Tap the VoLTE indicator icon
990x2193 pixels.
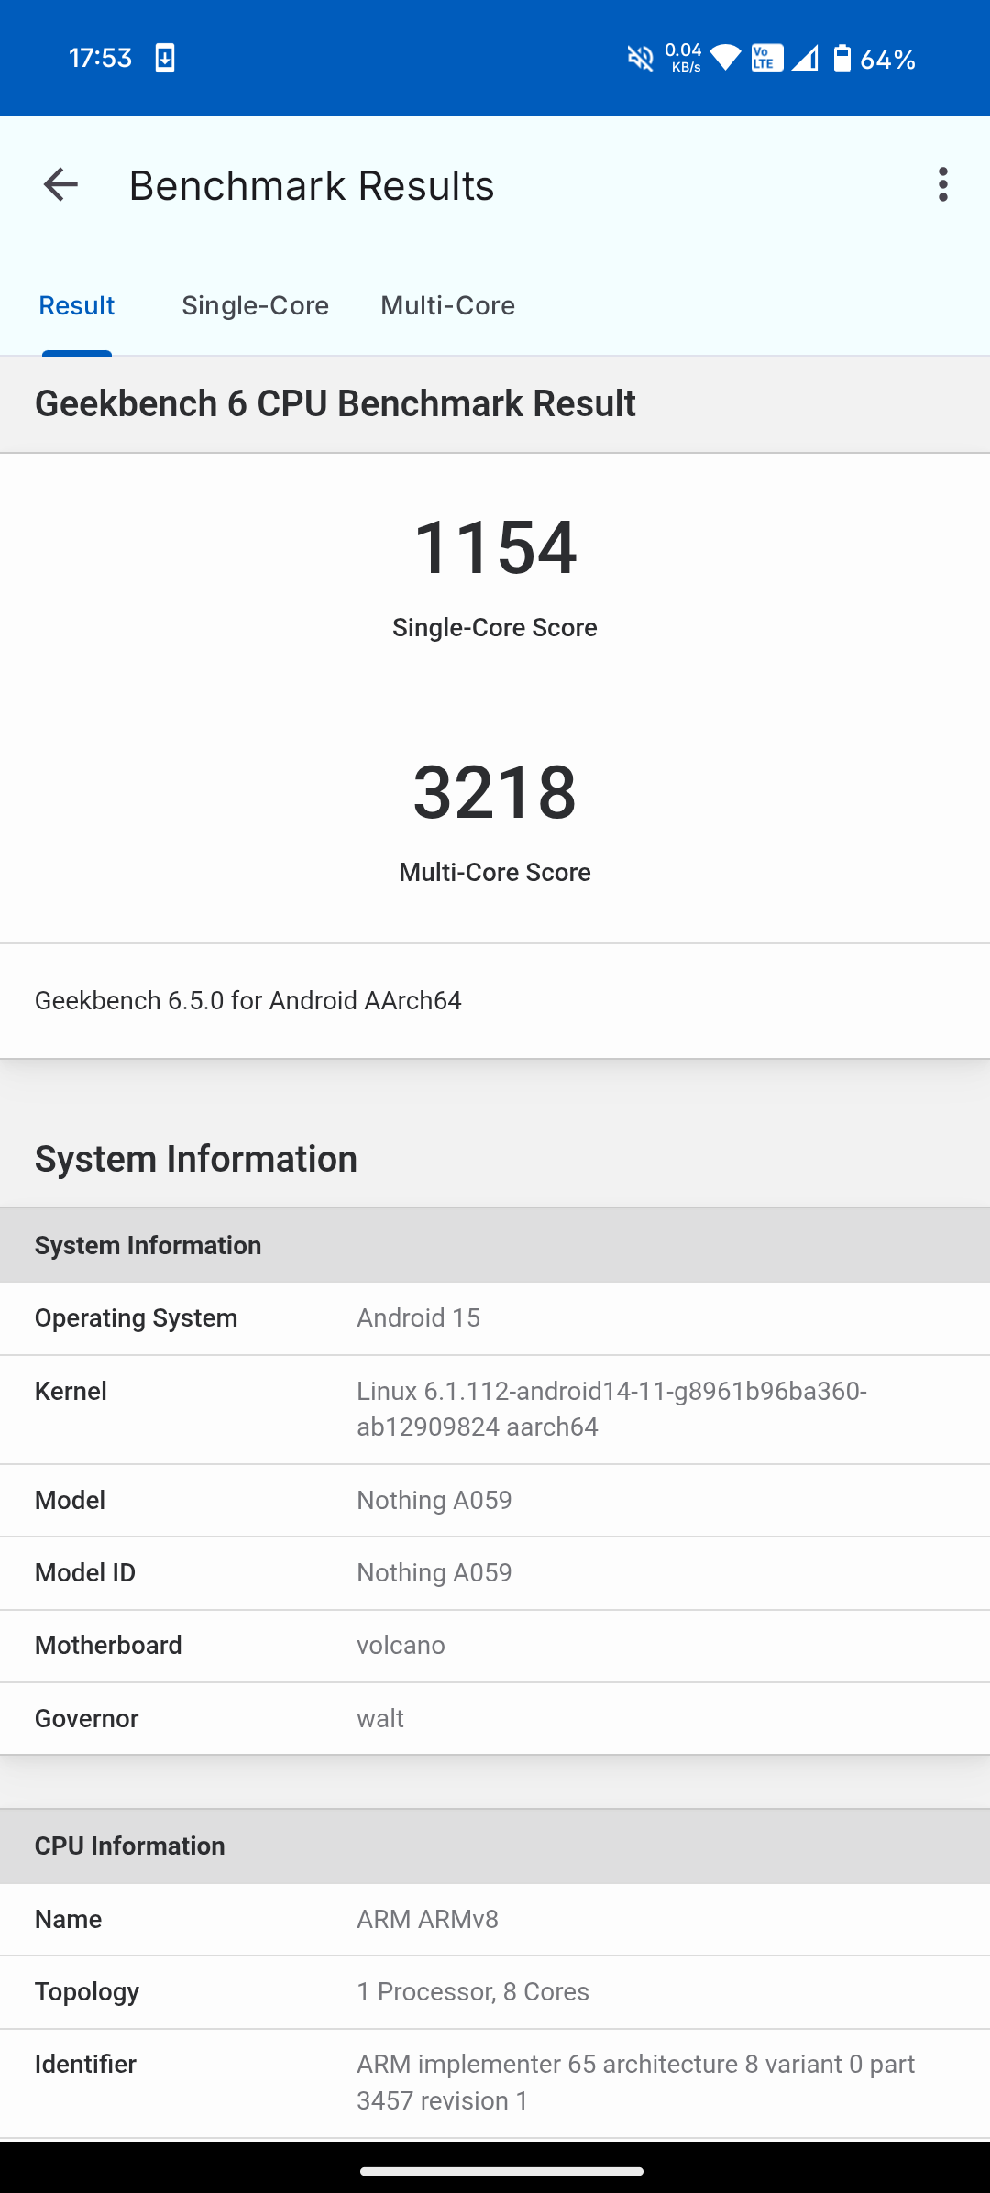(x=766, y=59)
